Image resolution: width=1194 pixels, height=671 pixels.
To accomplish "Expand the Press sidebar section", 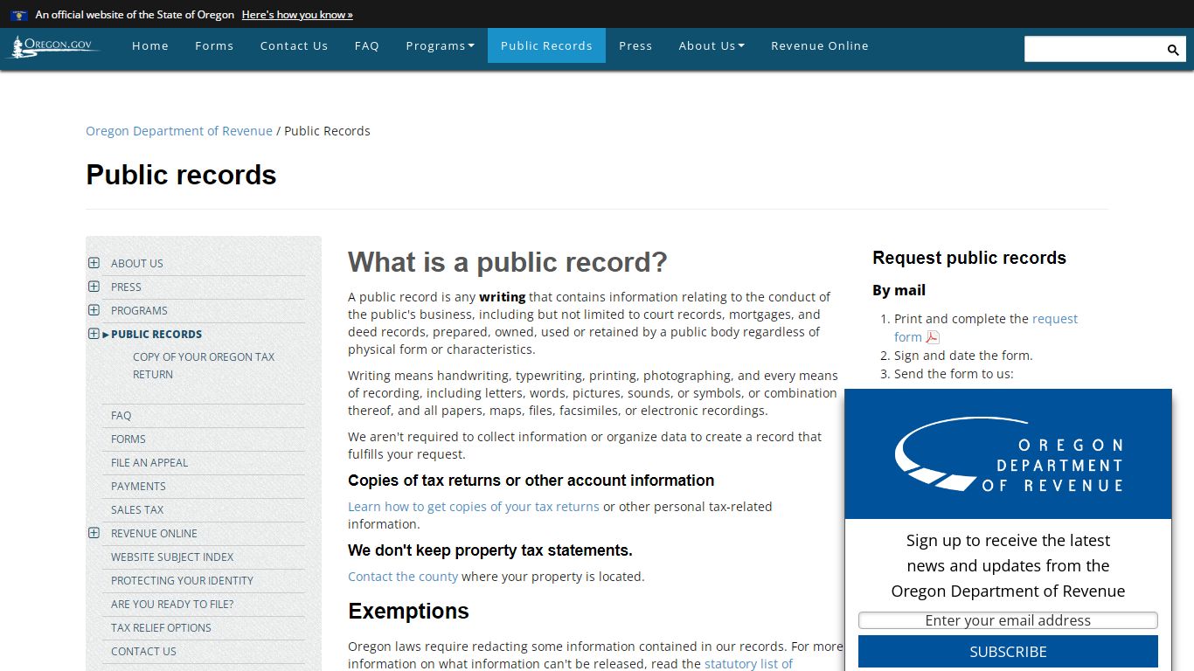I will [94, 287].
